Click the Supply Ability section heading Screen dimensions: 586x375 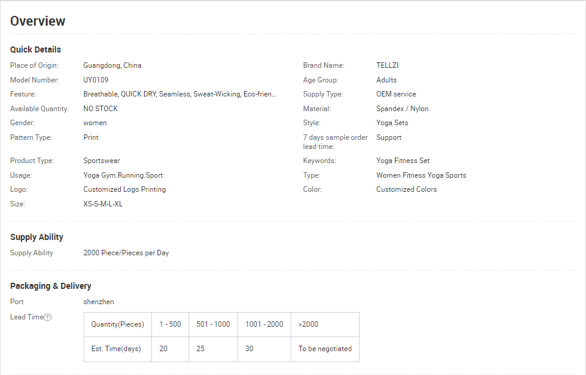coord(37,237)
